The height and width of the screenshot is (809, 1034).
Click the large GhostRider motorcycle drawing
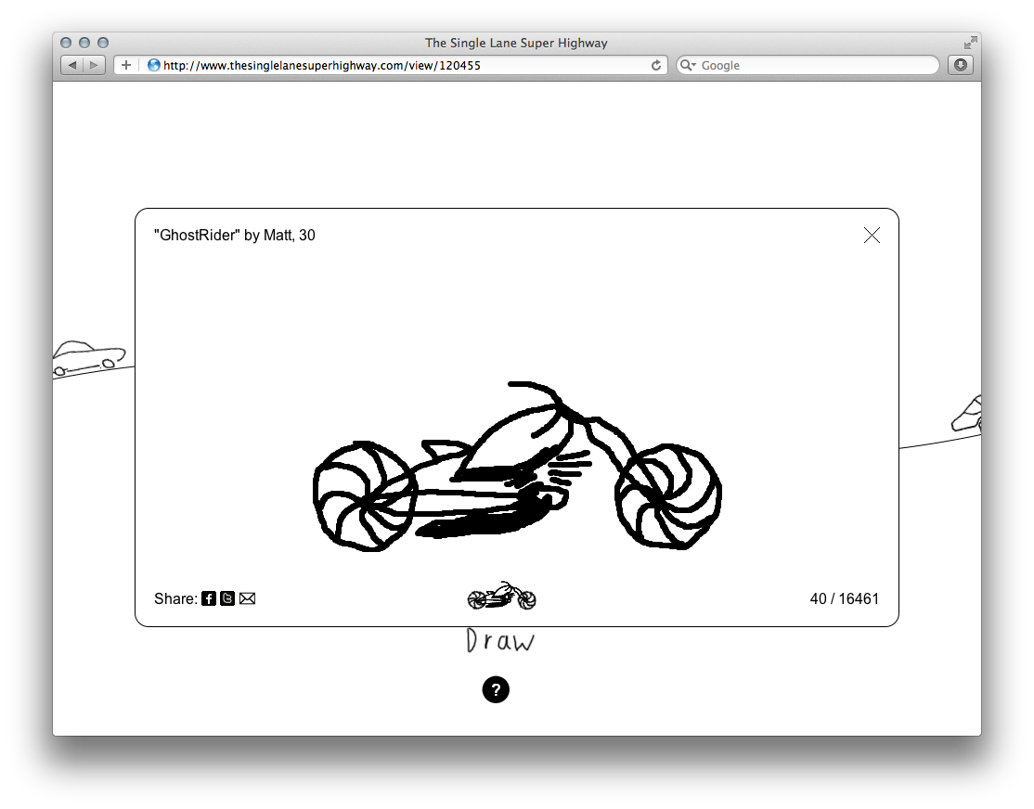(517, 471)
